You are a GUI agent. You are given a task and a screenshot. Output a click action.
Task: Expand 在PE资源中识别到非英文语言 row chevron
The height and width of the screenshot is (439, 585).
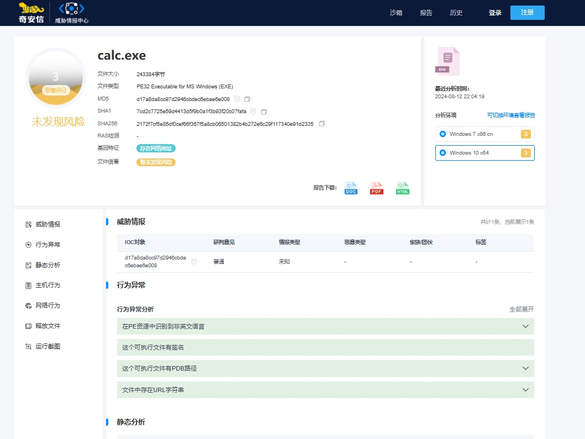[x=525, y=326]
